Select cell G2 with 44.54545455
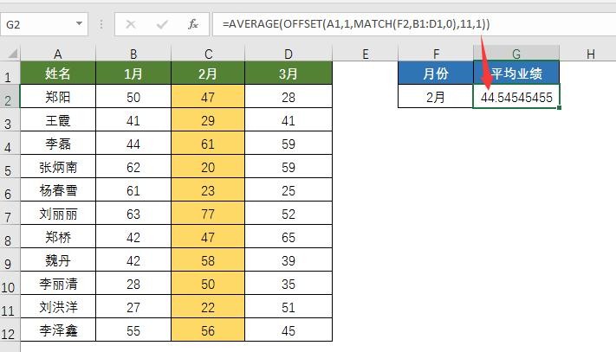The width and height of the screenshot is (616, 352). 515,98
